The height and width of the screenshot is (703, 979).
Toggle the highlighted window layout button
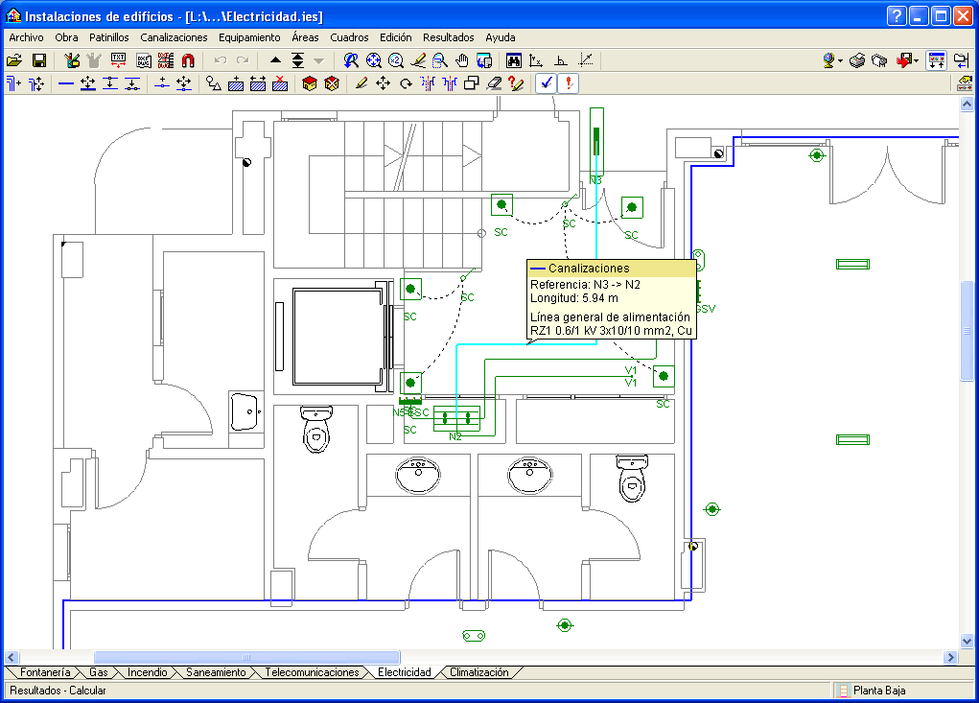point(937,60)
